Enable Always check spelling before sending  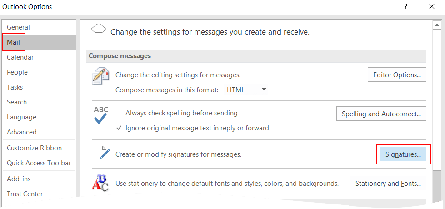[x=119, y=113]
